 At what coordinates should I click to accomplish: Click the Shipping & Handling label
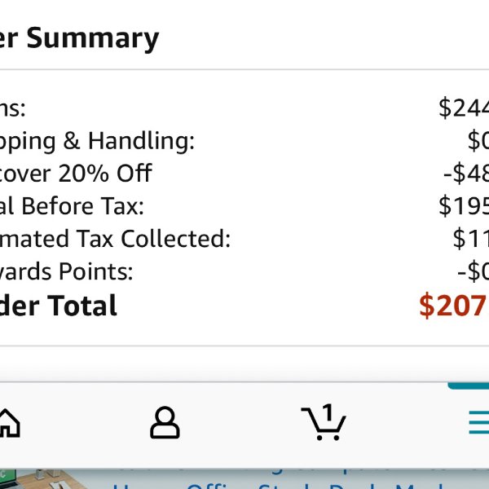97,141
